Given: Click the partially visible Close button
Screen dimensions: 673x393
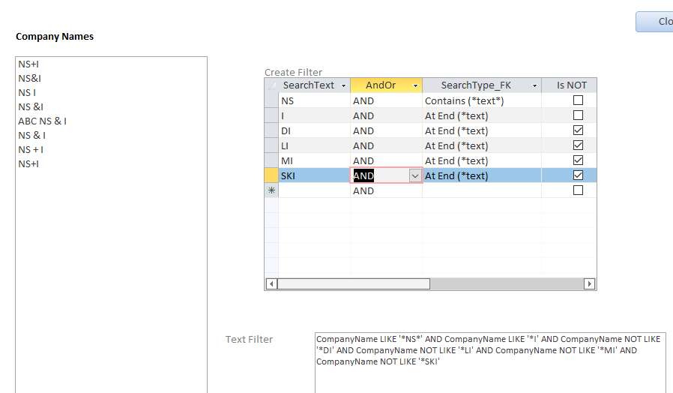Looking at the screenshot, I should [654, 22].
